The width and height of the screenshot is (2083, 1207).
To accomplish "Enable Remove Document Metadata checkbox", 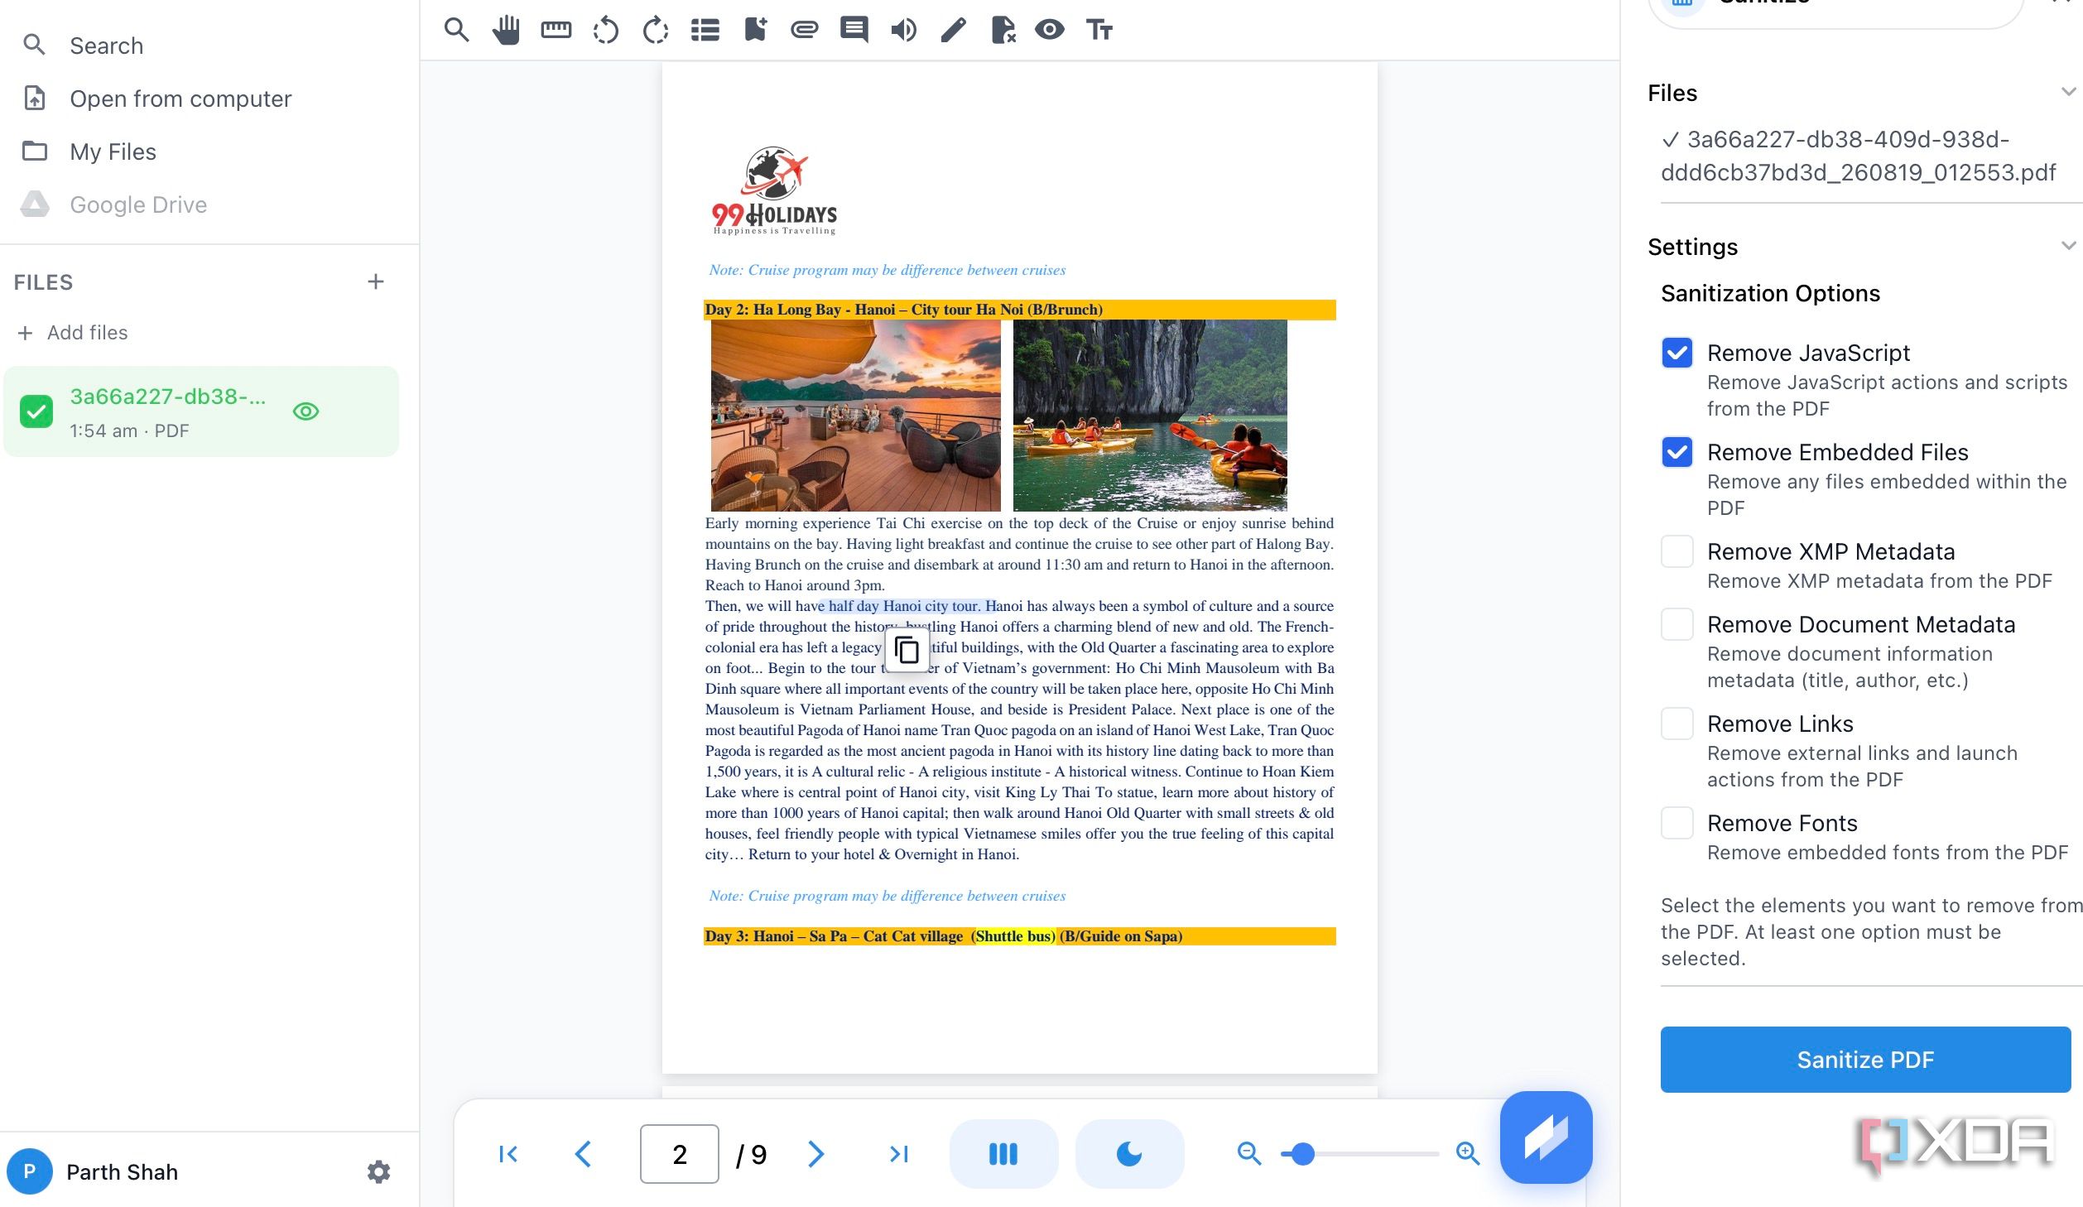I will pyautogui.click(x=1677, y=624).
